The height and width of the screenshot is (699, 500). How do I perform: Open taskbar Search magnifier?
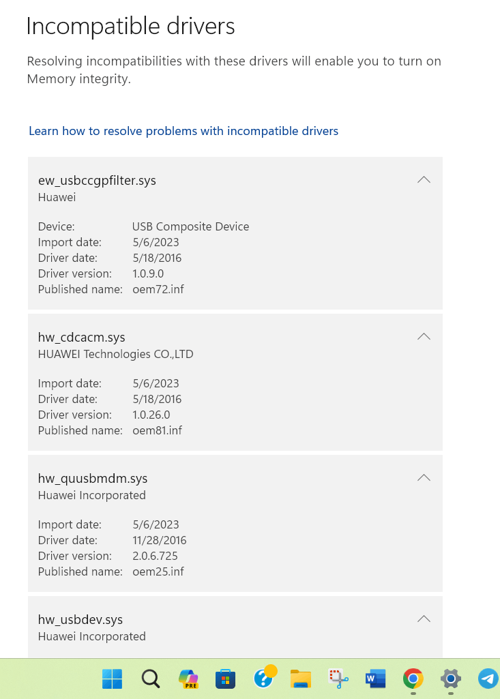[150, 679]
